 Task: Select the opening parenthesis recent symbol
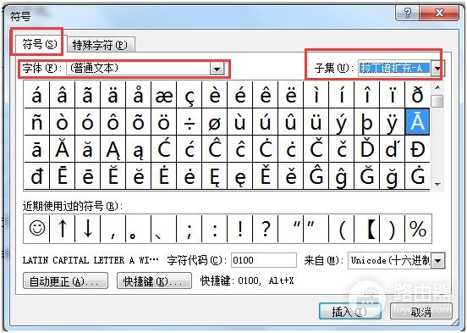pos(341,229)
